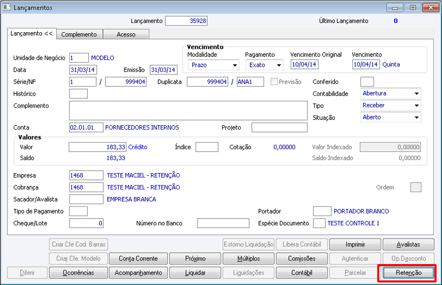Click the Ordem checkbox field
The width and height of the screenshot is (442, 285).
[x=416, y=187]
